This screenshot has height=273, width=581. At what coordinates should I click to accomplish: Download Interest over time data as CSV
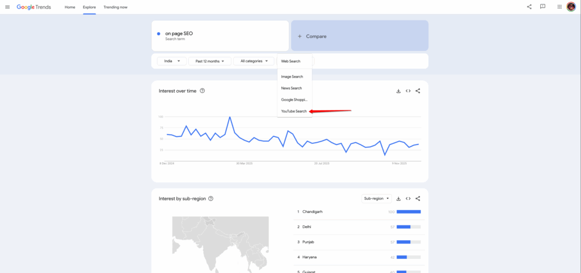(398, 91)
